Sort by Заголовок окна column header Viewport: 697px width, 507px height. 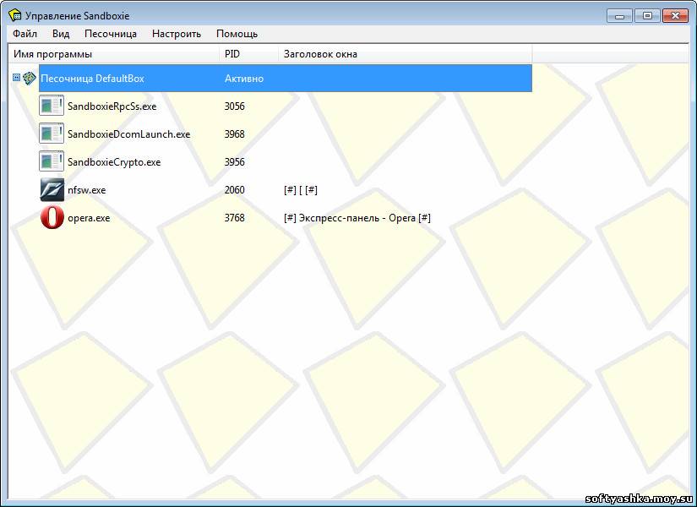point(405,54)
